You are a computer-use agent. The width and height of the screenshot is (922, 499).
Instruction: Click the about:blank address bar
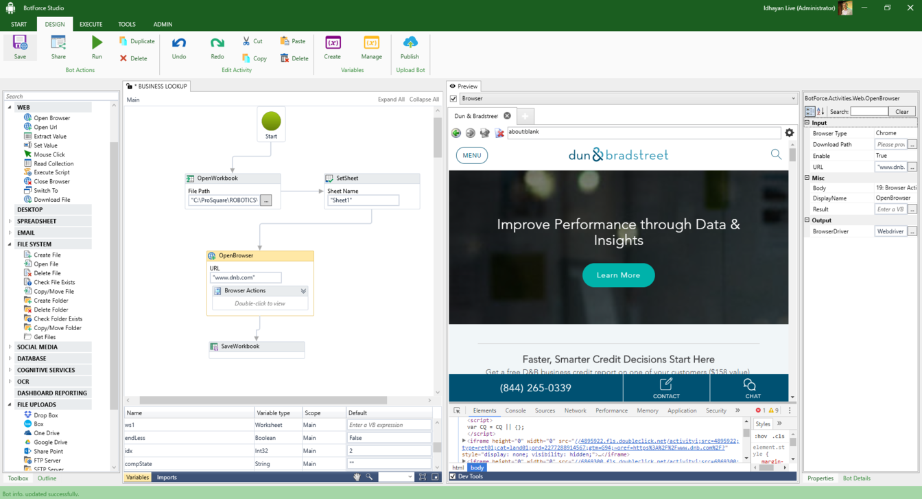coord(643,132)
